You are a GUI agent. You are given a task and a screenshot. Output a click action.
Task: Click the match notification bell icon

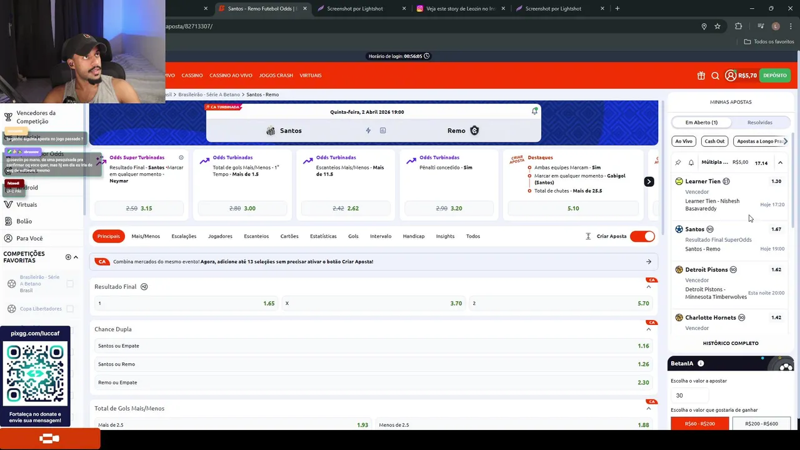(534, 111)
